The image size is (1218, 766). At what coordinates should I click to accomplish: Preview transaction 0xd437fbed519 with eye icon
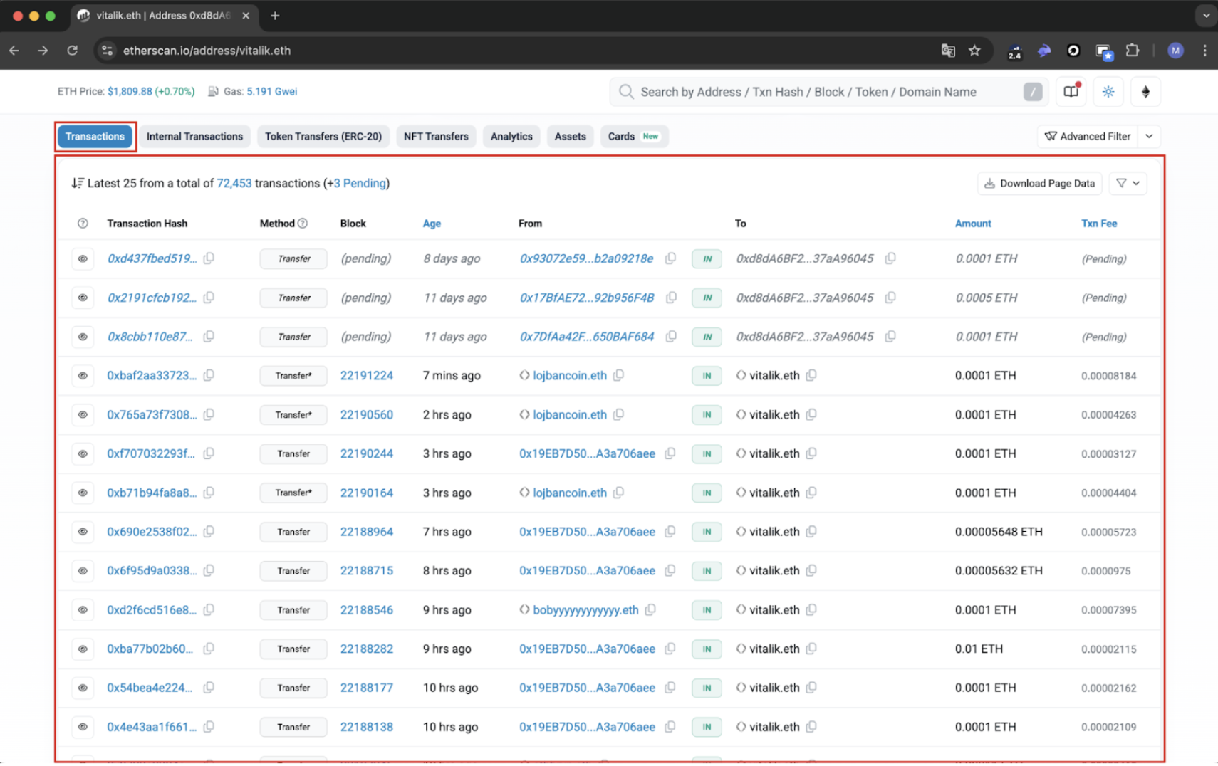click(83, 258)
